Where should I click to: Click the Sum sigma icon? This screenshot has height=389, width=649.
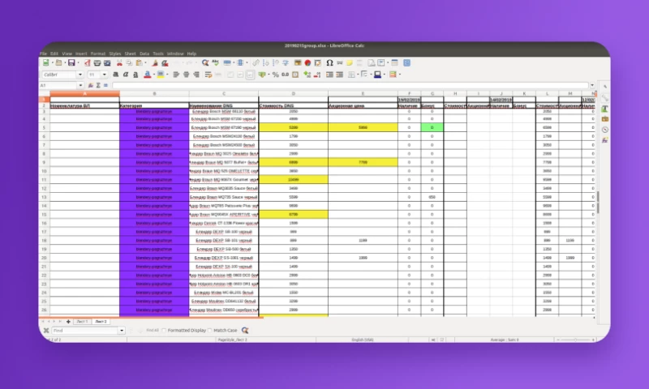[x=98, y=85]
